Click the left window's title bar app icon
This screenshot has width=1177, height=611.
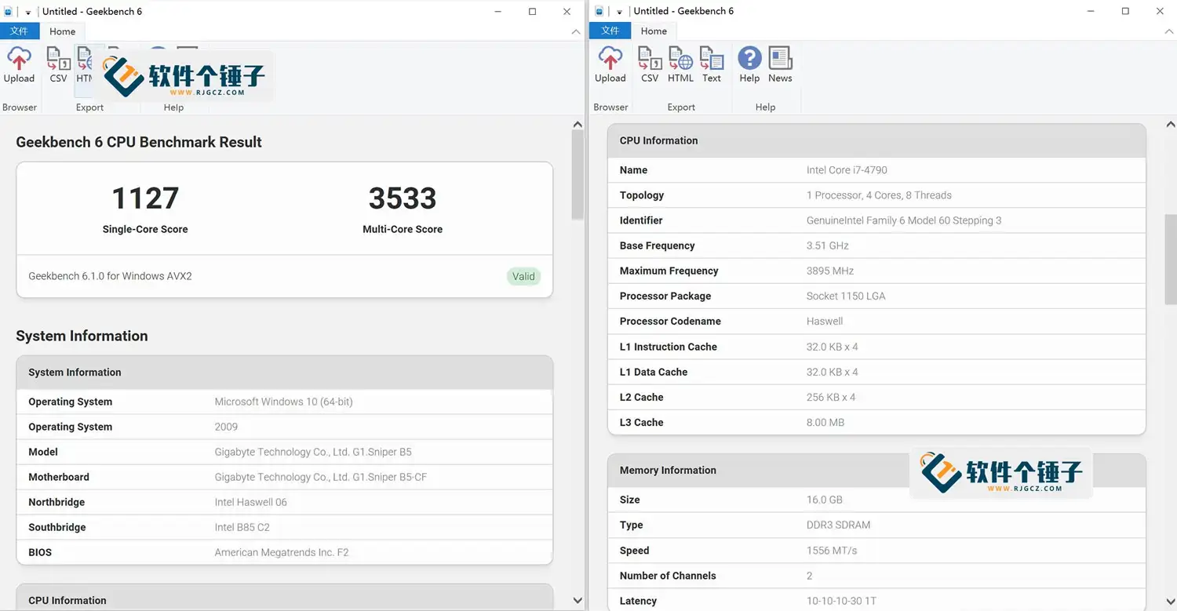click(x=9, y=12)
